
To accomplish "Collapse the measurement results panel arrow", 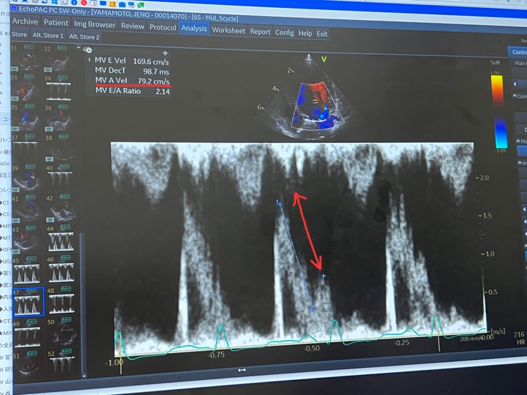I will (84, 50).
